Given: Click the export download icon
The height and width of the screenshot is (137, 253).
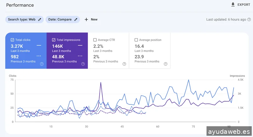Looking at the screenshot, I should (233, 5).
